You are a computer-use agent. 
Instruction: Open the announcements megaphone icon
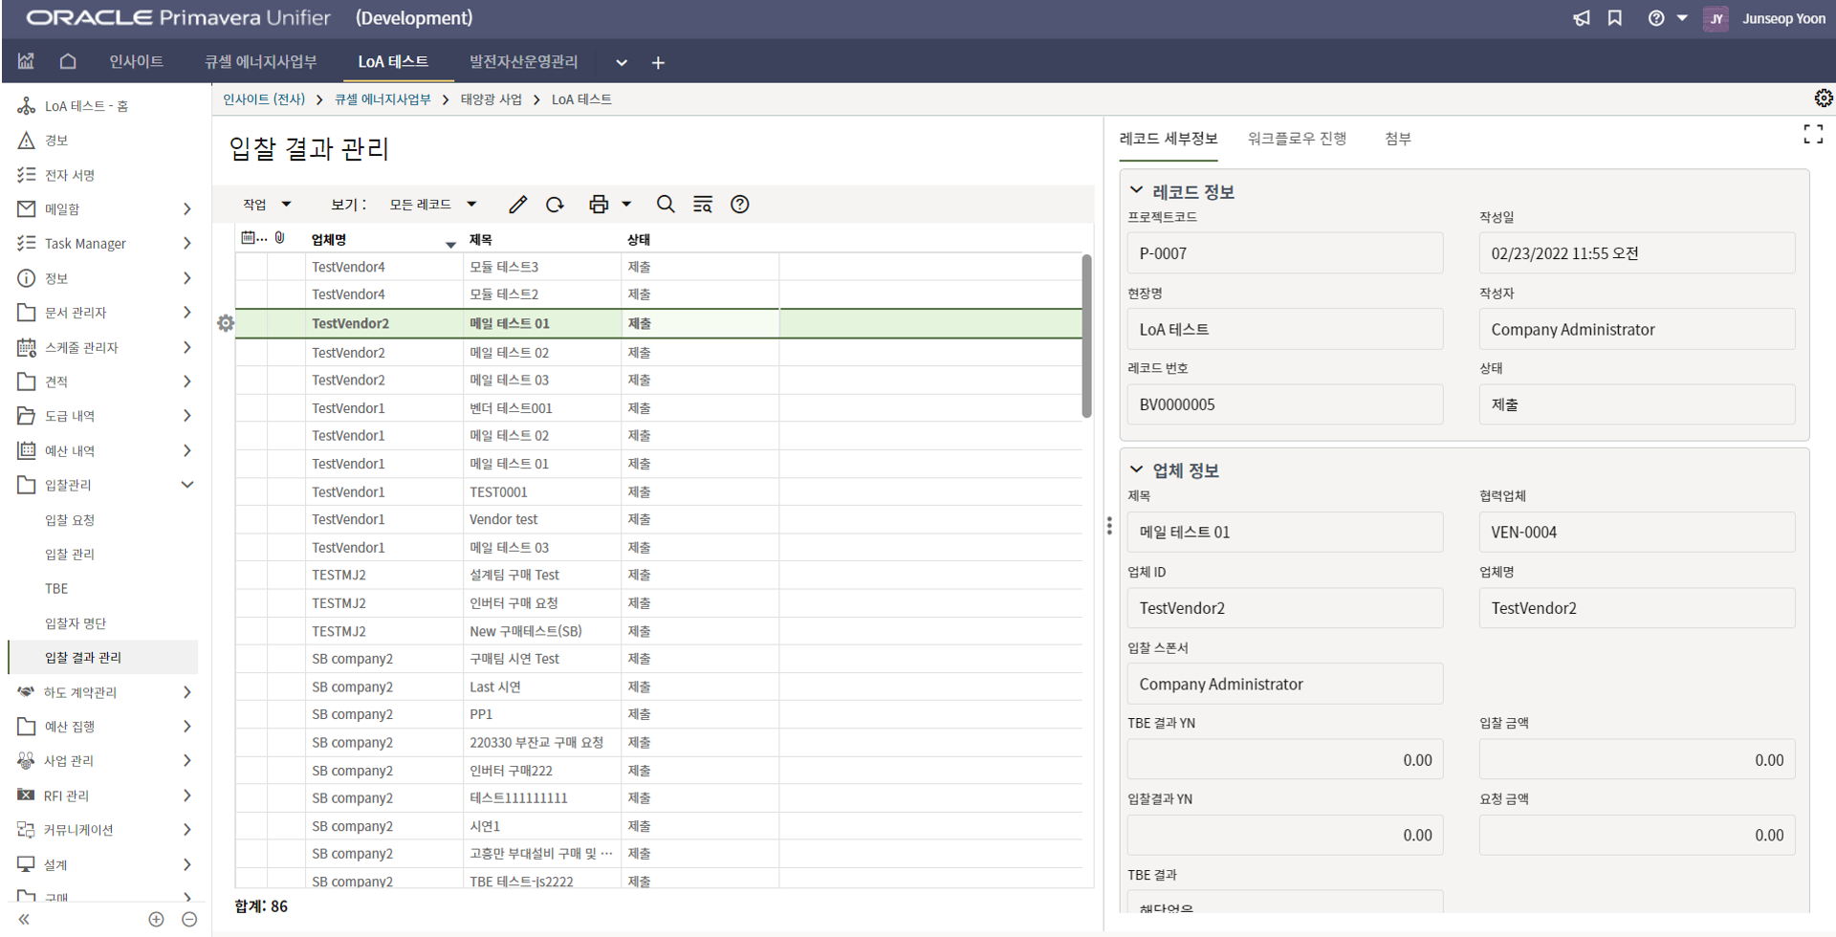(x=1582, y=18)
